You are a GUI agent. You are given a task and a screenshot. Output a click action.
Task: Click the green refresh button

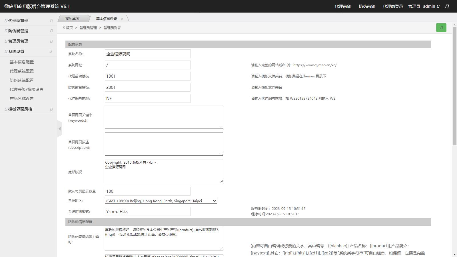(x=441, y=28)
